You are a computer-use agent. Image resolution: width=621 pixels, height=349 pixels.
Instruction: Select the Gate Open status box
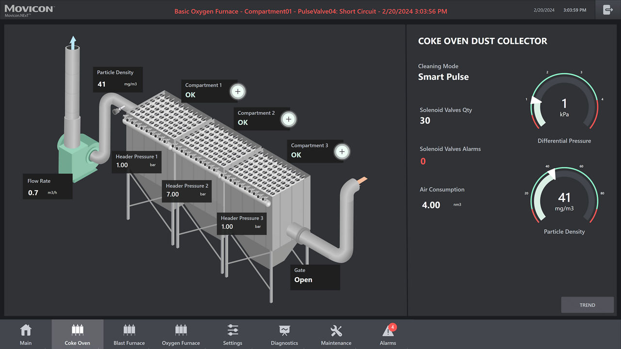(315, 276)
